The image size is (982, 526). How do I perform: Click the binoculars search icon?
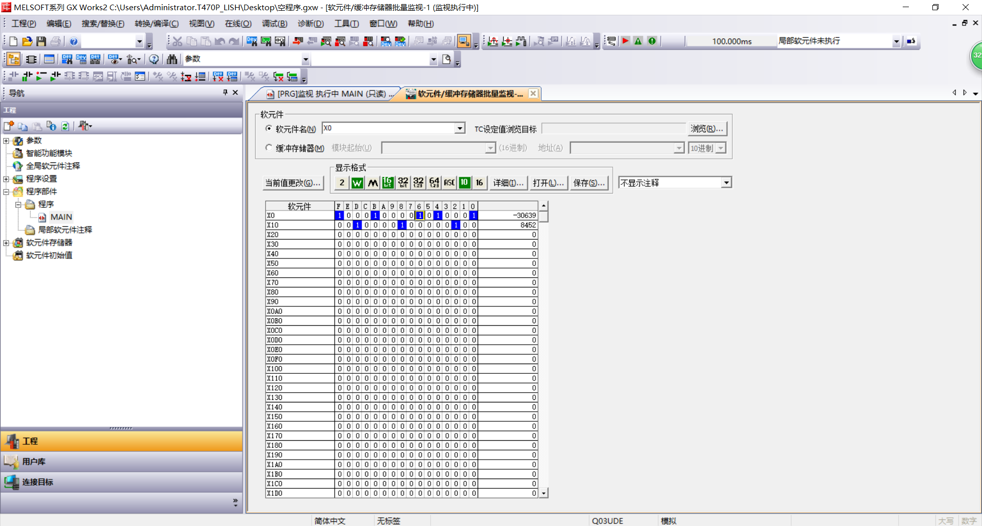172,59
